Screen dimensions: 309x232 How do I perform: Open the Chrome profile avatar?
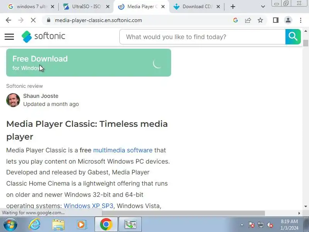tap(288, 20)
